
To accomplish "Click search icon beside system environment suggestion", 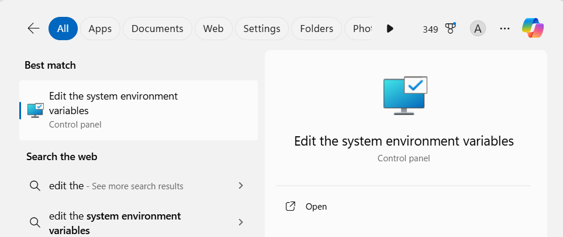I will point(35,222).
